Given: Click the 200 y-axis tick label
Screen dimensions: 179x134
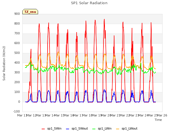Looking at the screenshot, I should 17,82.
